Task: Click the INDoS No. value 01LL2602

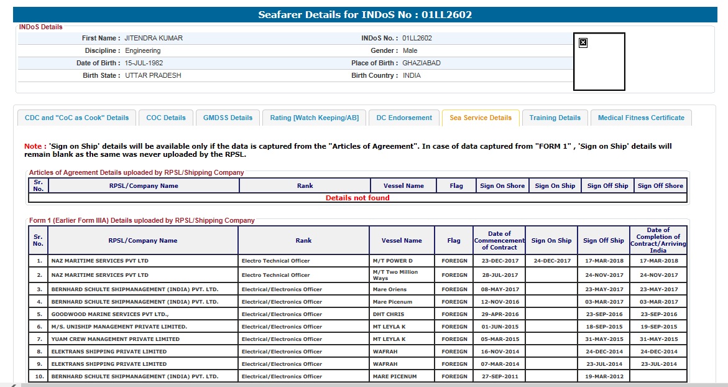Action: tap(417, 39)
